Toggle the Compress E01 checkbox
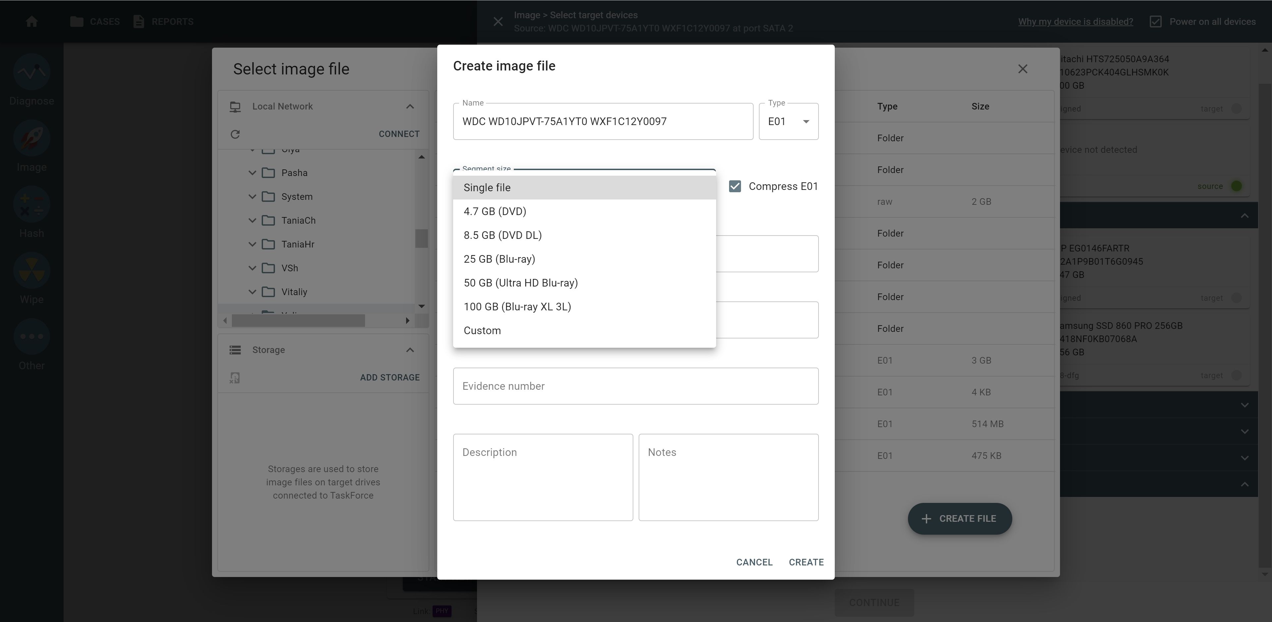Screen dimensions: 1272x622 [x=735, y=187]
